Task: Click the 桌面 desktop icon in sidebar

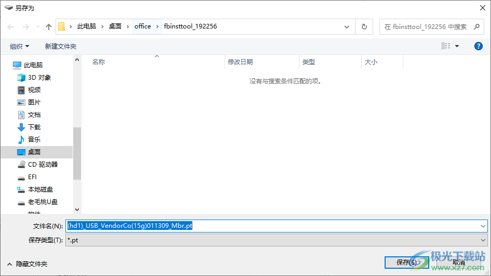Action: pos(21,152)
